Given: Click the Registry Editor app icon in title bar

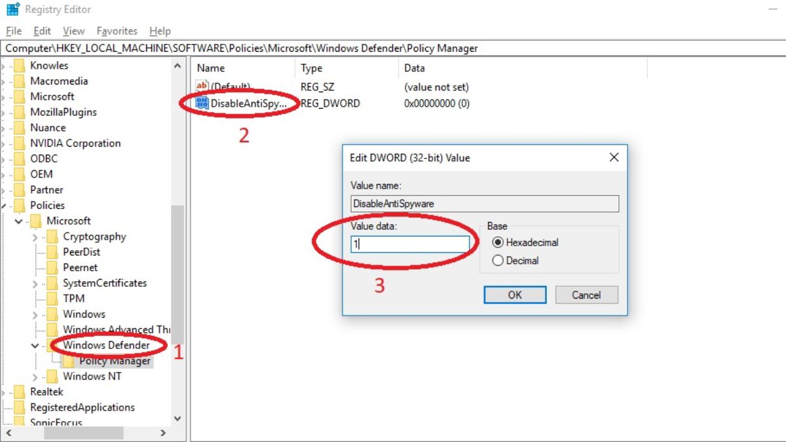Looking at the screenshot, I should point(12,10).
